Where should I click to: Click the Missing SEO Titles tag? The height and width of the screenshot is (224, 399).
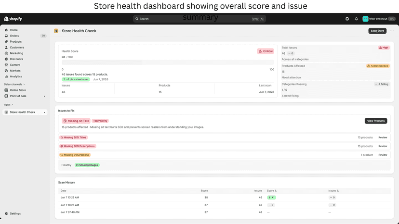(x=74, y=137)
